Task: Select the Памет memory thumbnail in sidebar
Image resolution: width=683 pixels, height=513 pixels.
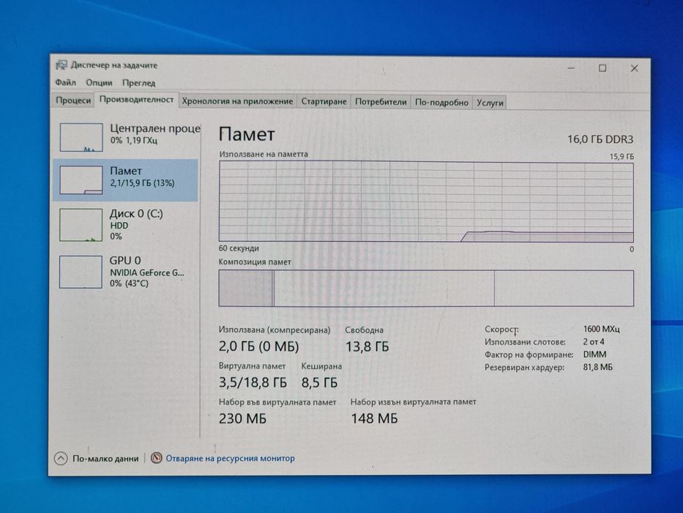Action: 81,180
